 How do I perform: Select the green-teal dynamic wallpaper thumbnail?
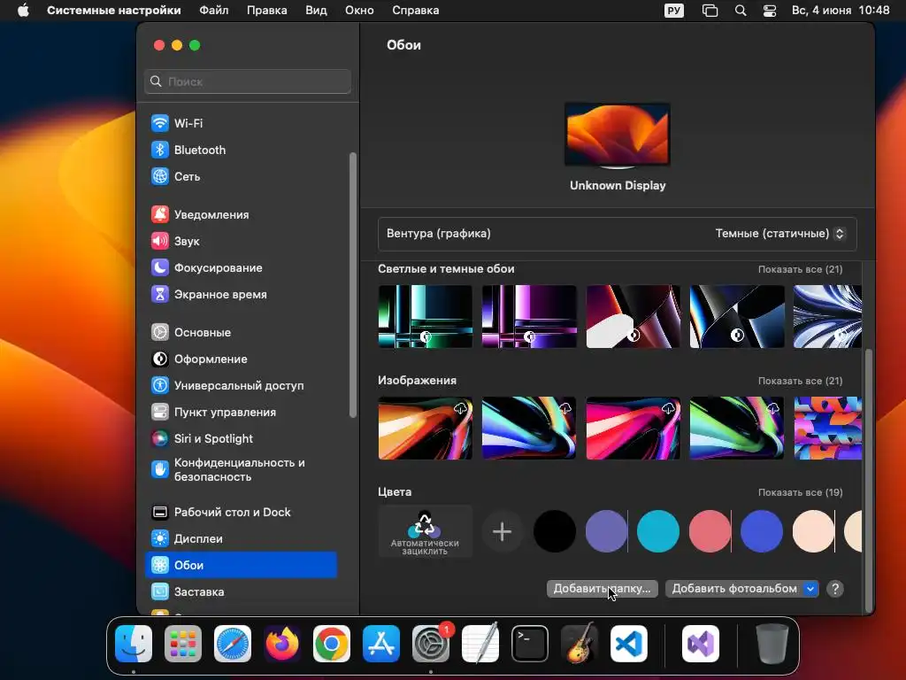point(426,316)
